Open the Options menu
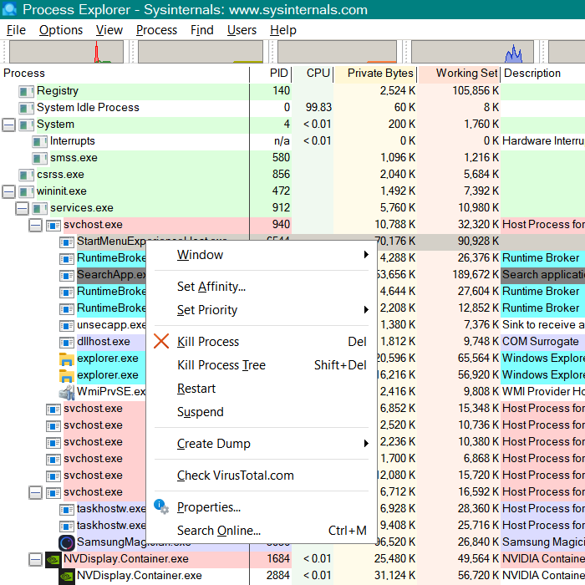The height and width of the screenshot is (585, 585). coord(61,30)
